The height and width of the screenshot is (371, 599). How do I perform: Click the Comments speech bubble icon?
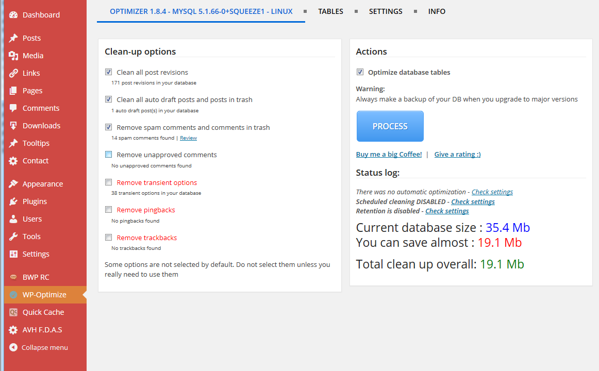tap(13, 108)
